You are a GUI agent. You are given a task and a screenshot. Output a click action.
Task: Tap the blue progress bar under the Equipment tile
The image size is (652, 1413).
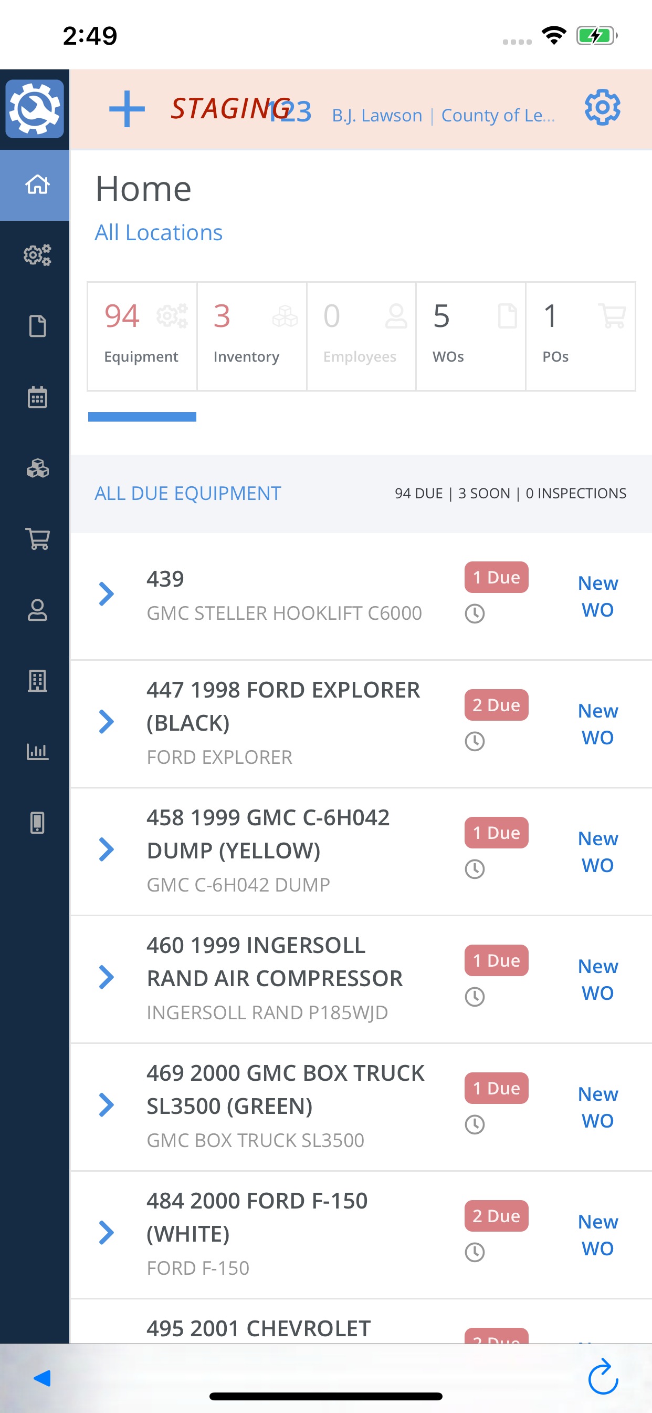(x=142, y=417)
